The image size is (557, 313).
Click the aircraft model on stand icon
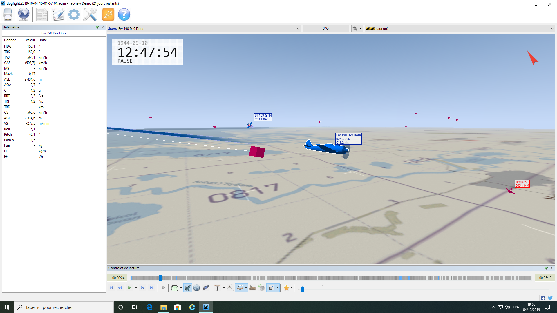pos(217,288)
